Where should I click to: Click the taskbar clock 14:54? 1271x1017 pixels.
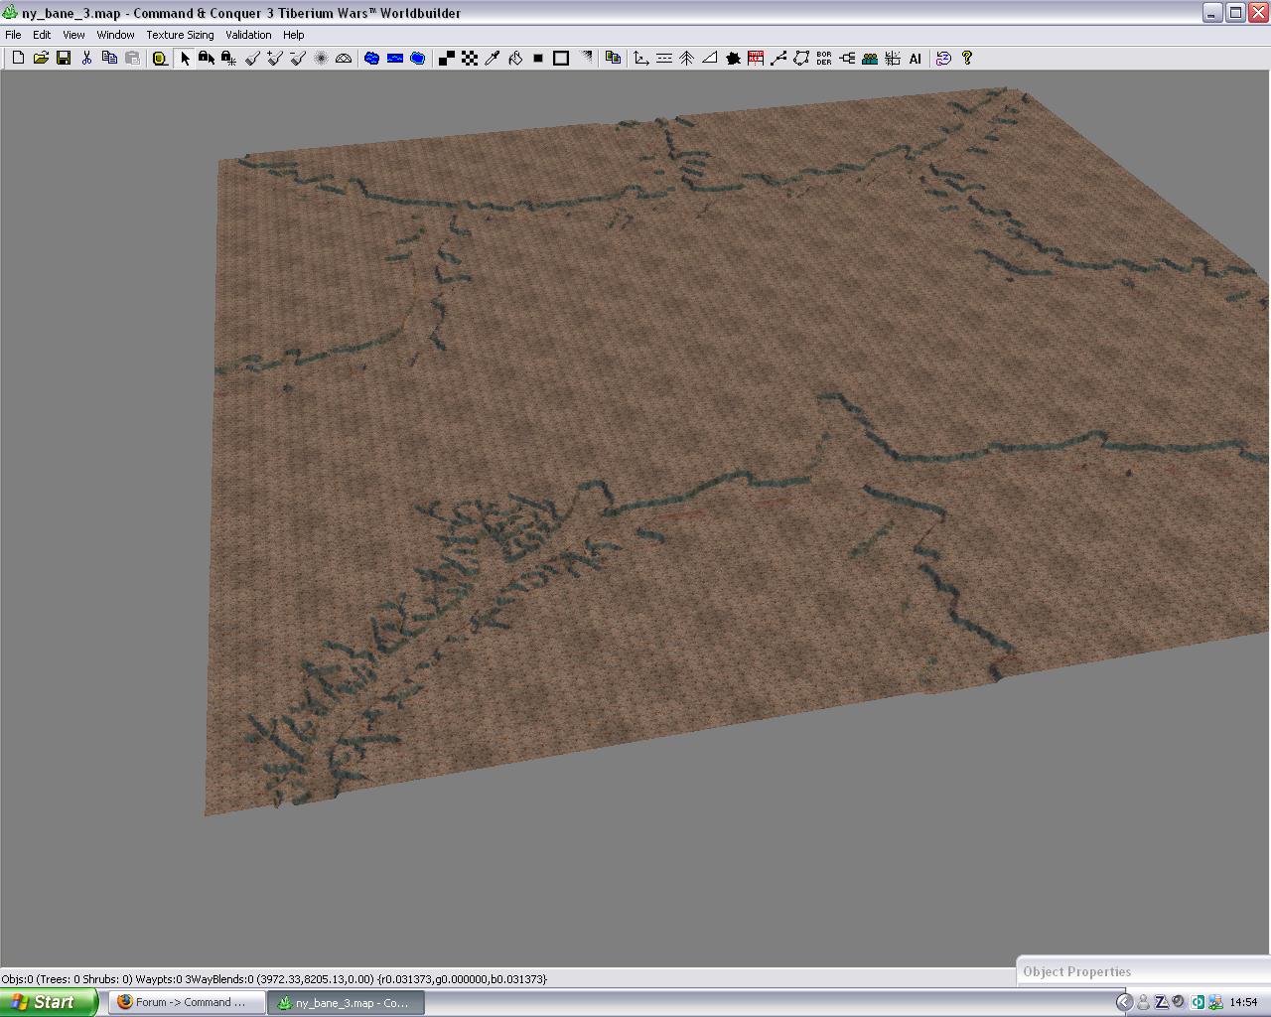coord(1243,1002)
